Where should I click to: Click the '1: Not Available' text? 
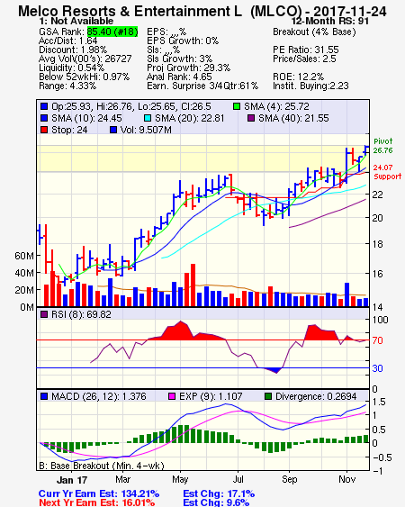(76, 21)
